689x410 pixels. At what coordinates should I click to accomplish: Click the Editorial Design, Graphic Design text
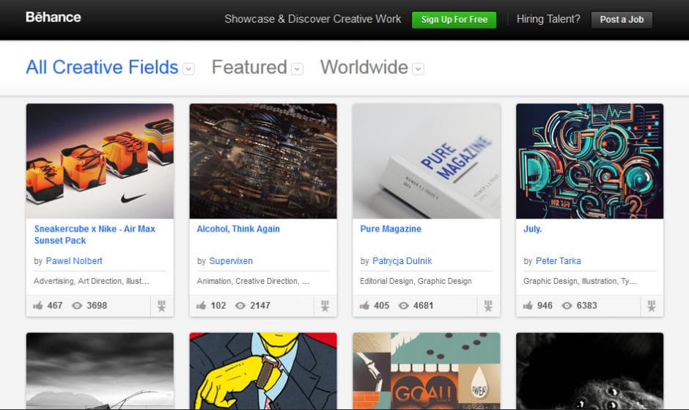[416, 281]
